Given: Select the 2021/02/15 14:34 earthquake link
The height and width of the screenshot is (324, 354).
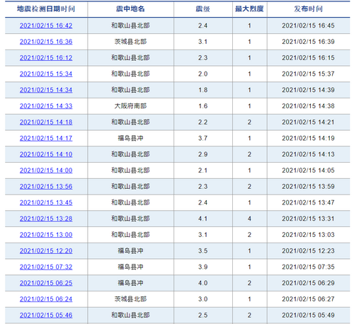Looking at the screenshot, I should pos(46,90).
